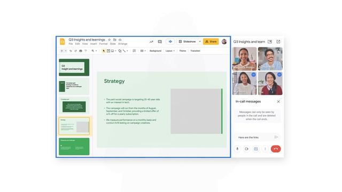Screen dimensions: 342x192
Task: Click the Zoom magnifier tool
Action: pyautogui.click(x=93, y=51)
